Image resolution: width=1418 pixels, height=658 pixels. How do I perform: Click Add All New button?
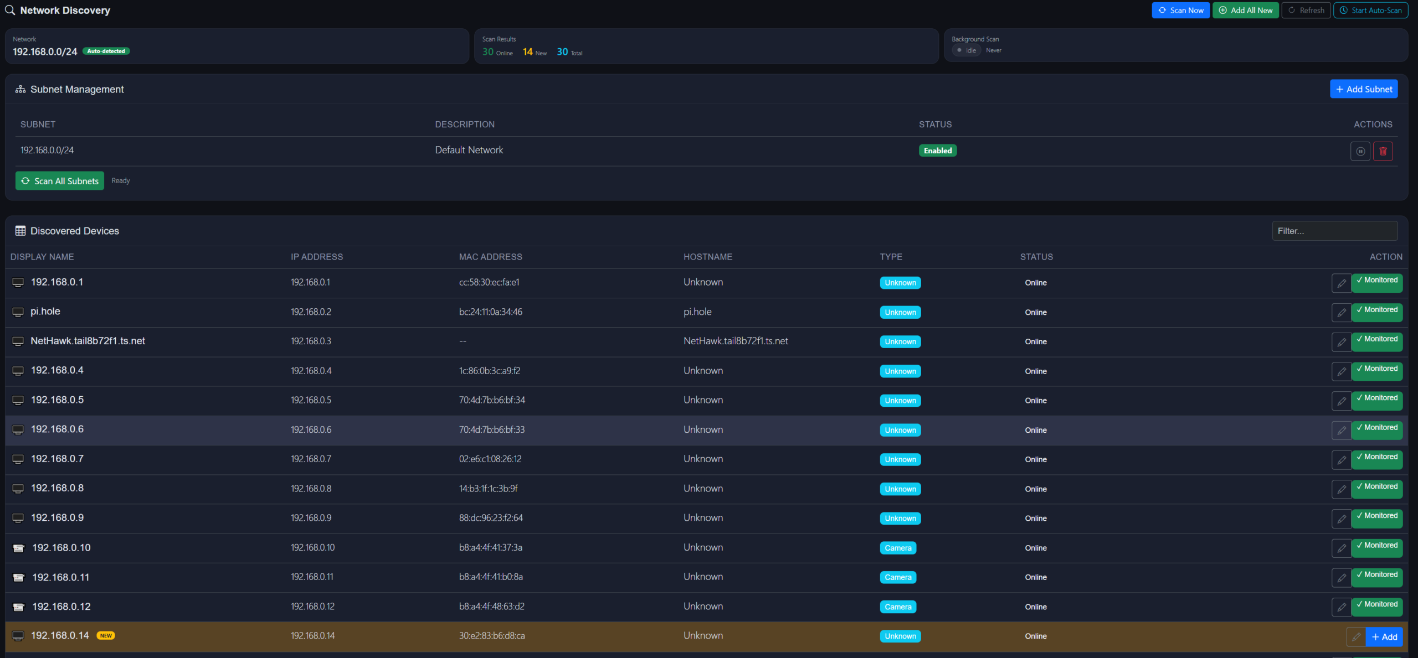(1245, 10)
